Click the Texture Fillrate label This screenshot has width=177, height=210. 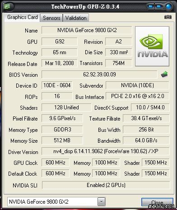[105, 119]
